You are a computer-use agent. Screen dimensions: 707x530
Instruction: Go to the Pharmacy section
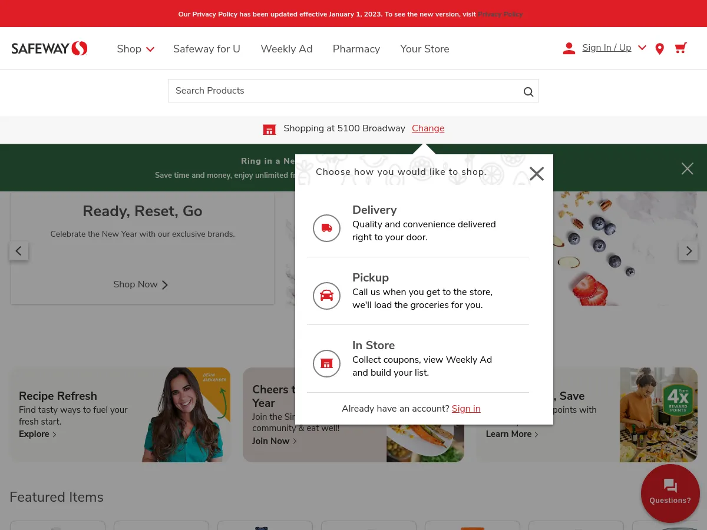[356, 49]
